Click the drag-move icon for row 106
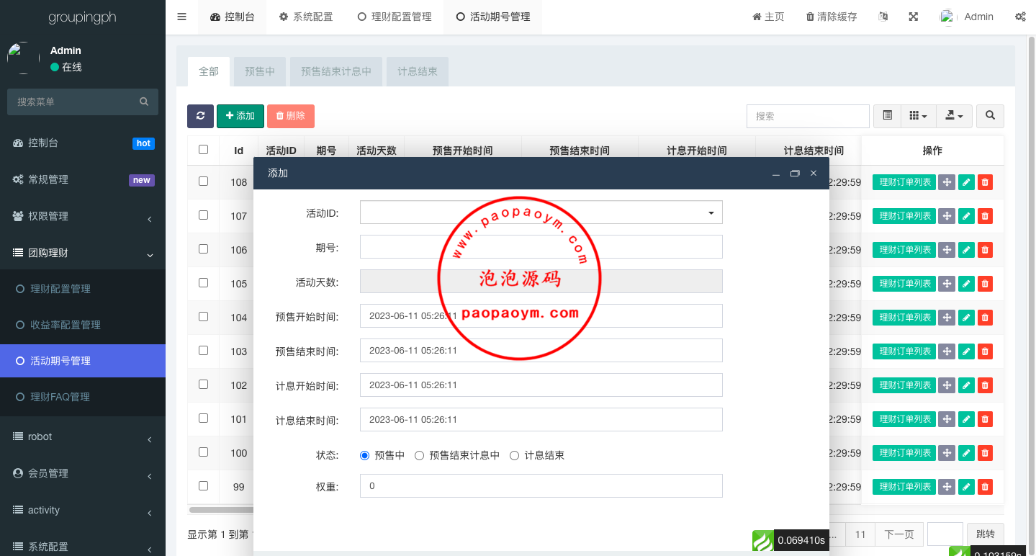Image resolution: width=1036 pixels, height=556 pixels. tap(947, 250)
